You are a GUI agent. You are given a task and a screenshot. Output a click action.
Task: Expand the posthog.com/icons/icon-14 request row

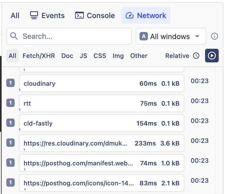click(101, 183)
